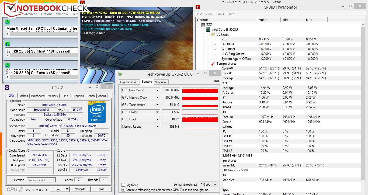The width and height of the screenshot is (368, 195).
Task: Select the Sensors tab in GPU-Z
Action: [147, 82]
